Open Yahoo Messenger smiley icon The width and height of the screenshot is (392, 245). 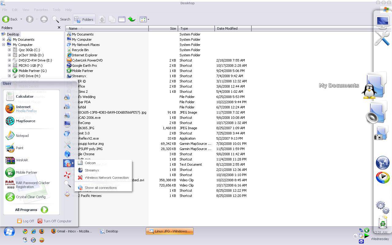(42, 240)
